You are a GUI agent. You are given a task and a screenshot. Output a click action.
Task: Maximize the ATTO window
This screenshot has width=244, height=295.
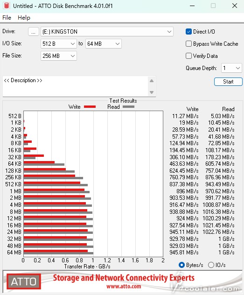(213, 6)
